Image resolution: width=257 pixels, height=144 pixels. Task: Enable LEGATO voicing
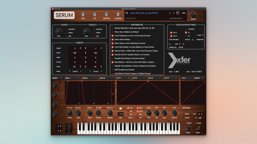tap(183, 118)
